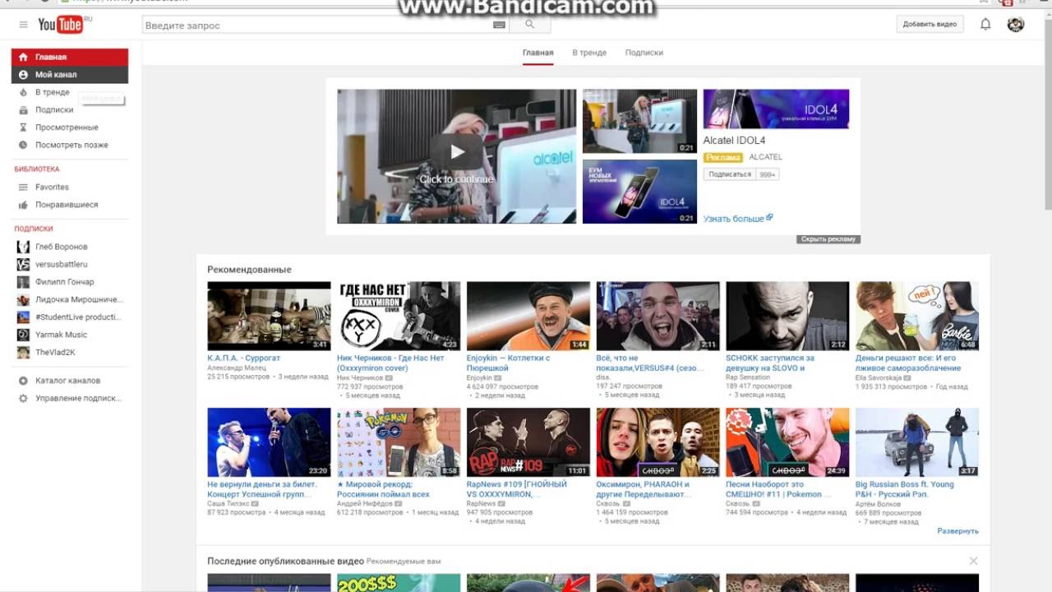Viewport: 1052px width, 592px height.
Task: Click versusbattleru channel avatar
Action: pos(23,264)
